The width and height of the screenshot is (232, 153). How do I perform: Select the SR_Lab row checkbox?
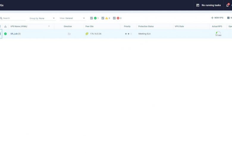click(x=1, y=34)
